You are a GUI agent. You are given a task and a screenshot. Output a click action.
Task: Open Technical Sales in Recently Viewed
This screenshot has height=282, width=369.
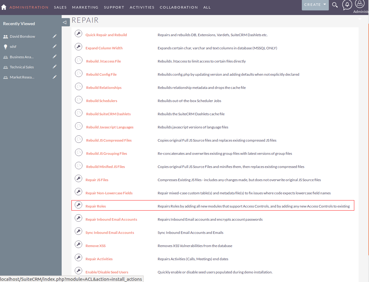pos(22,67)
